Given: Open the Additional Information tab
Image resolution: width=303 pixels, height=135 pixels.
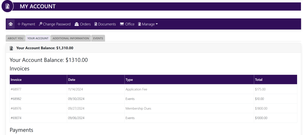Looking at the screenshot, I should (x=71, y=38).
